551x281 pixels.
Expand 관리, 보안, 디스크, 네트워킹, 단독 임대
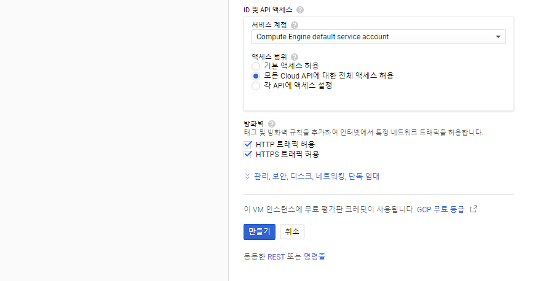[x=317, y=176]
